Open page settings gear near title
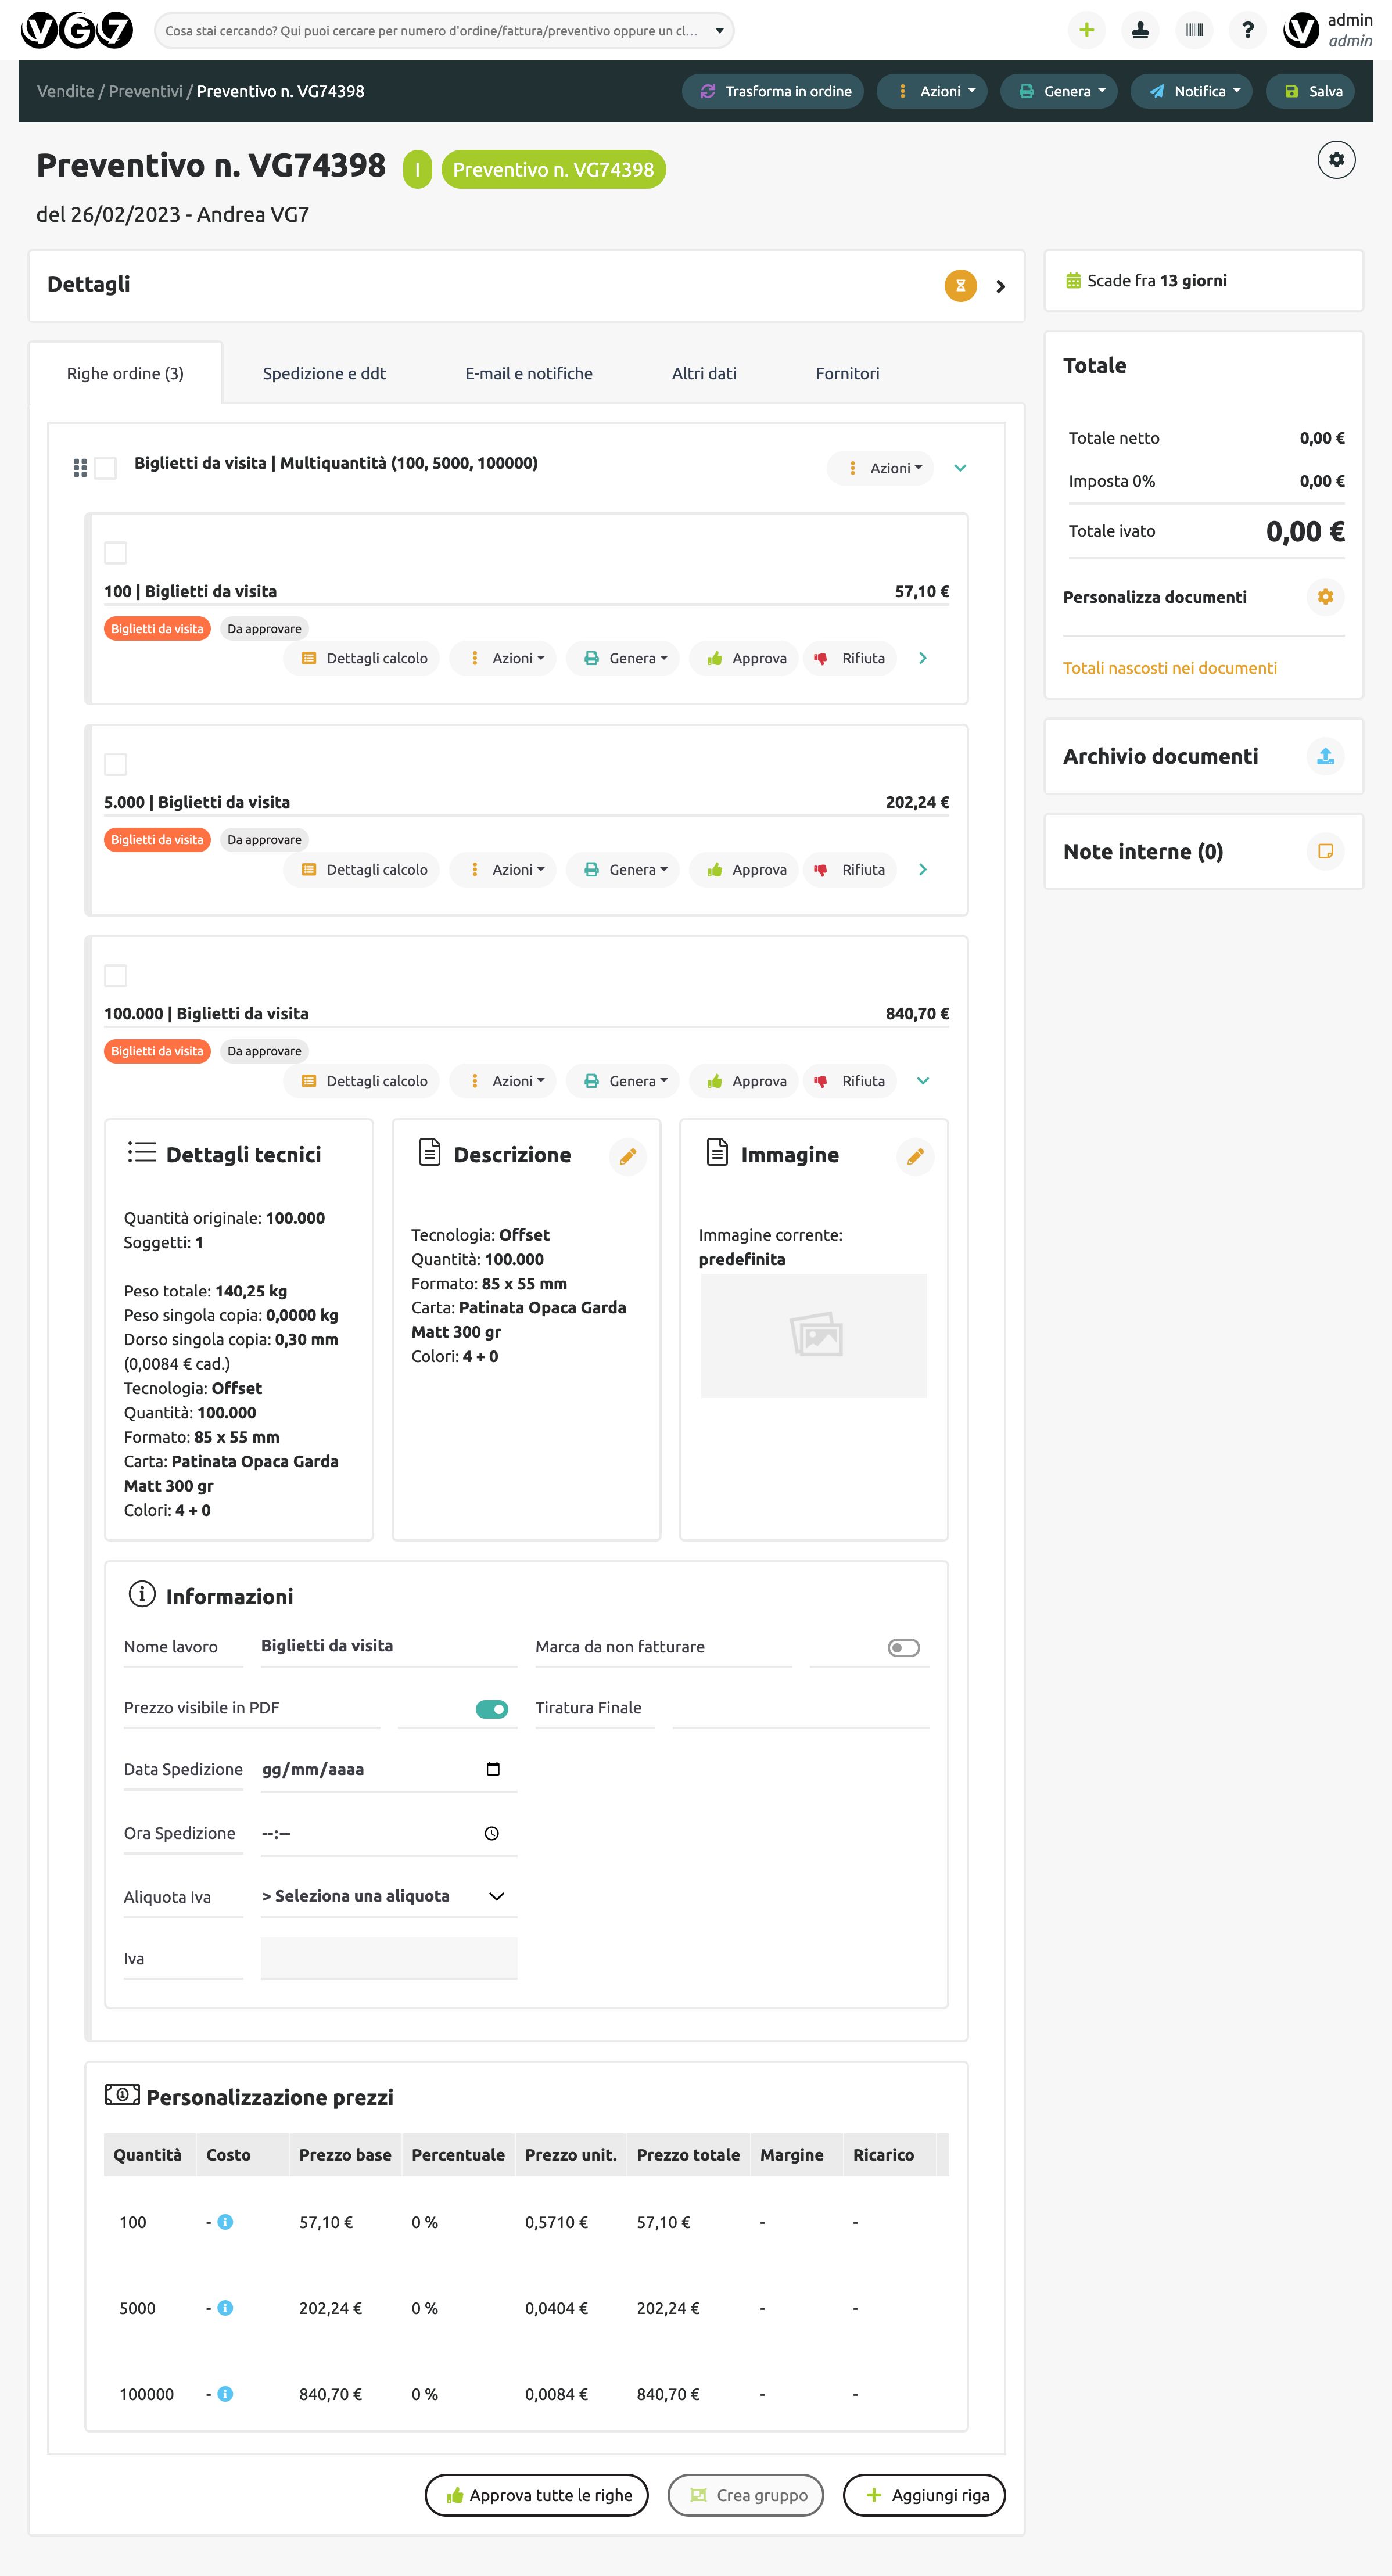Viewport: 1392px width, 2576px height. [1336, 160]
